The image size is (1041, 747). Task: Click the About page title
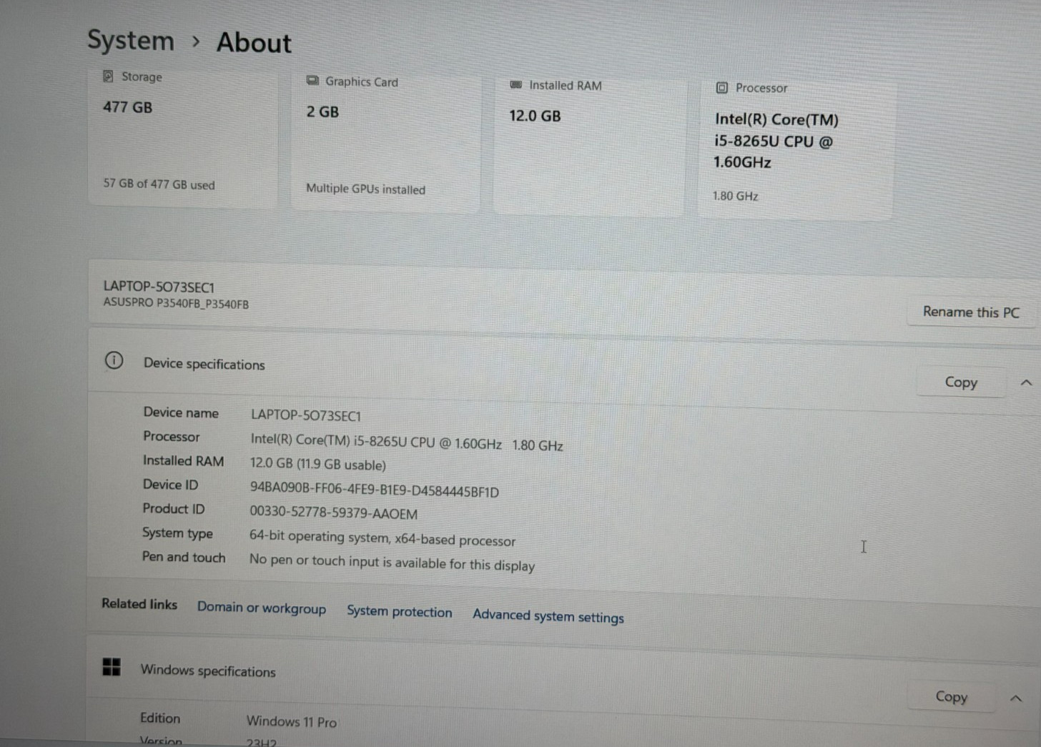[x=254, y=43]
